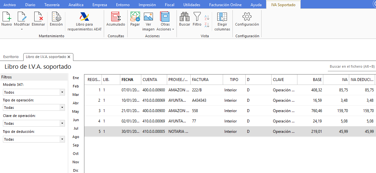Screen dimensions: 376x173
Task: Filter by month Ene
Action: point(76,78)
